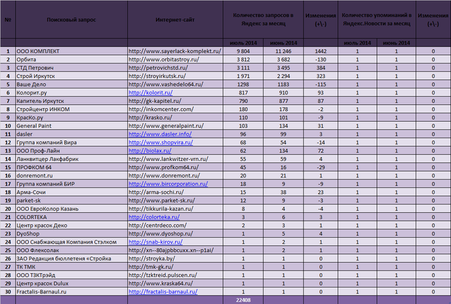This screenshot has width=451, height=304.
Task: Follow the http://www.bircorporation.ru/ link
Action: click(168, 184)
